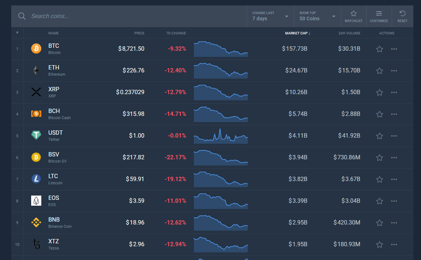Click the Litecoin coin logo

tap(36, 179)
